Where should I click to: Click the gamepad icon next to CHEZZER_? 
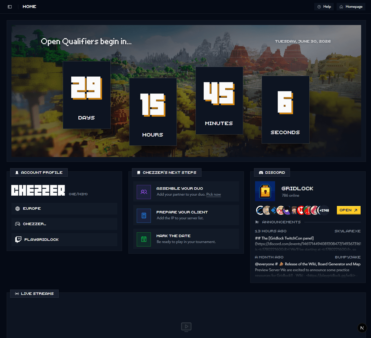[18, 224]
